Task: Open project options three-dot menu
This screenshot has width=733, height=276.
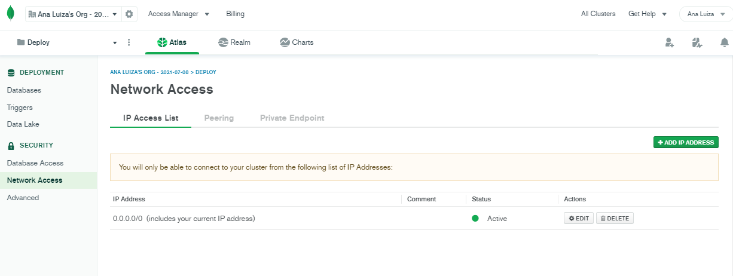Action: pyautogui.click(x=129, y=42)
